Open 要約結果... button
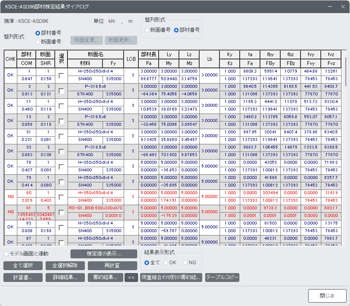The width and height of the screenshot is (350, 306). click(x=106, y=277)
